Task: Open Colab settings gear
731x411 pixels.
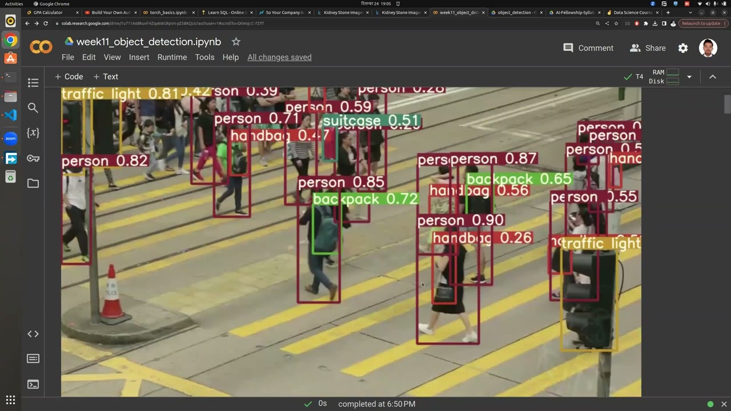Action: [x=683, y=48]
